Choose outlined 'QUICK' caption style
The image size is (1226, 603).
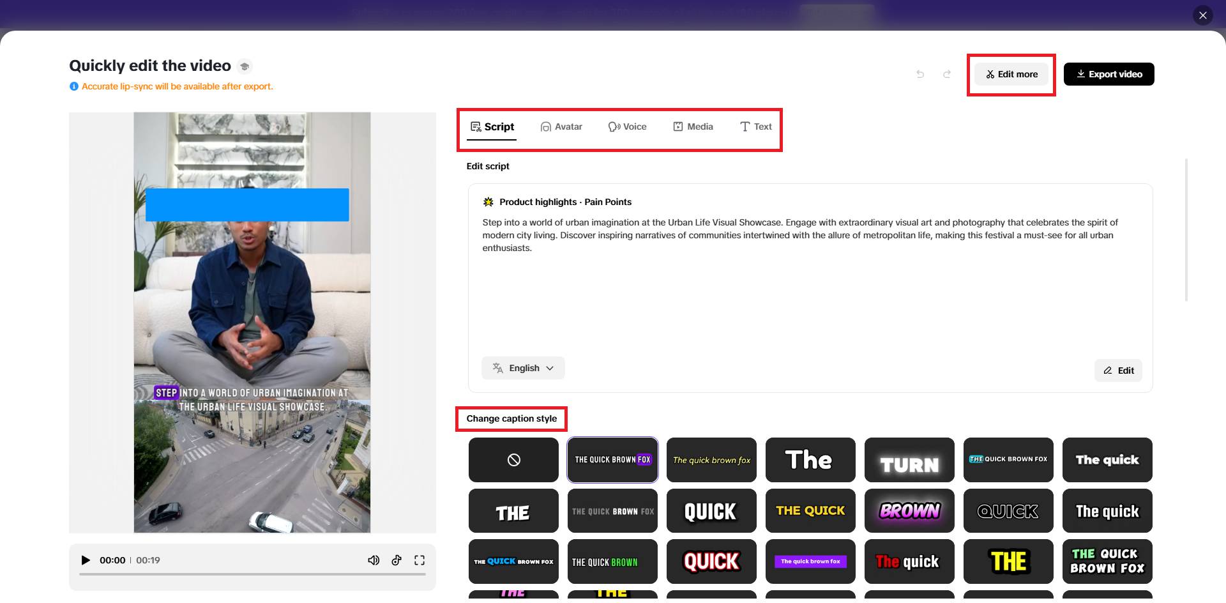pyautogui.click(x=1008, y=511)
